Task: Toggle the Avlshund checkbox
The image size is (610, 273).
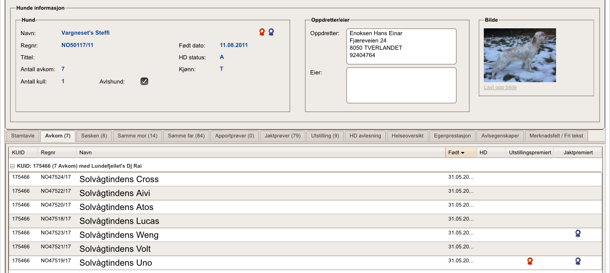Action: [144, 81]
